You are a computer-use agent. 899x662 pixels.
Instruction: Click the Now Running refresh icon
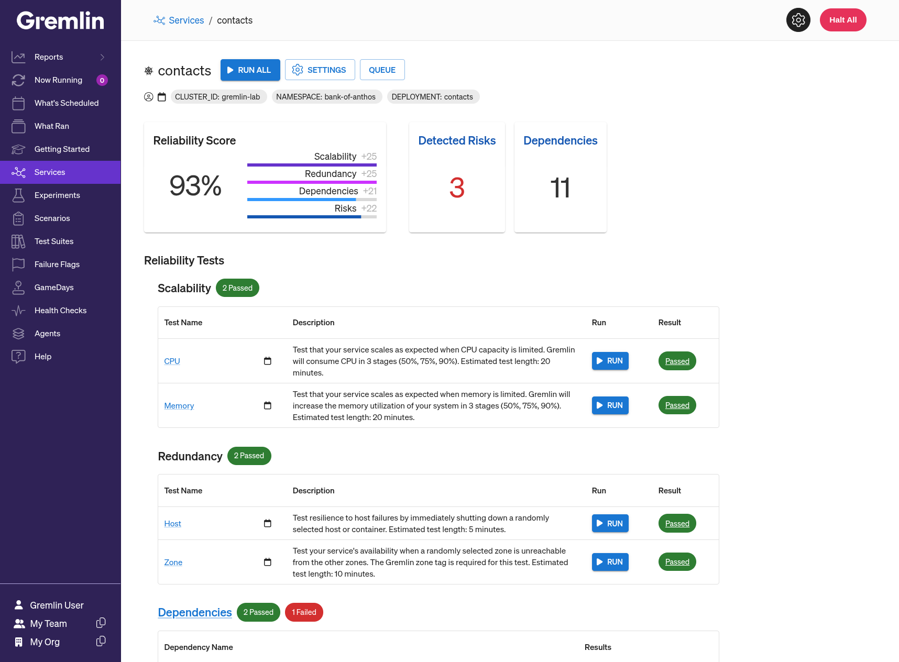point(18,80)
